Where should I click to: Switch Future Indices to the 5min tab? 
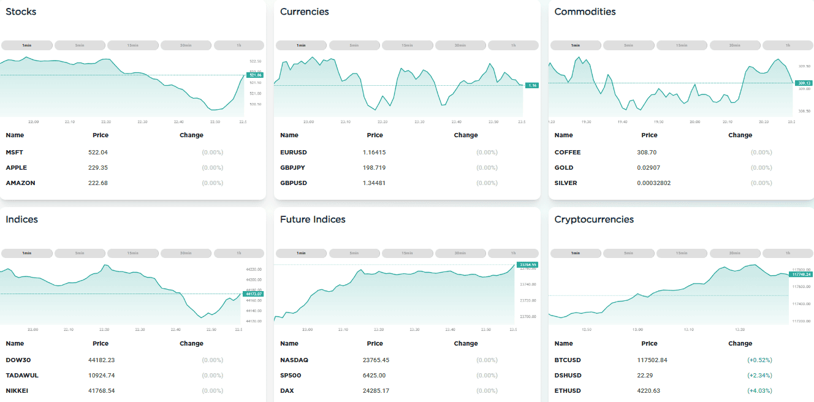click(354, 252)
